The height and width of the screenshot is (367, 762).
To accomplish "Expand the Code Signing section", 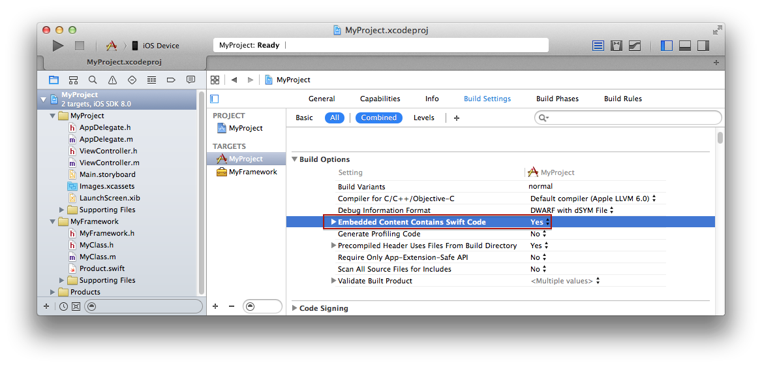I will tap(294, 308).
